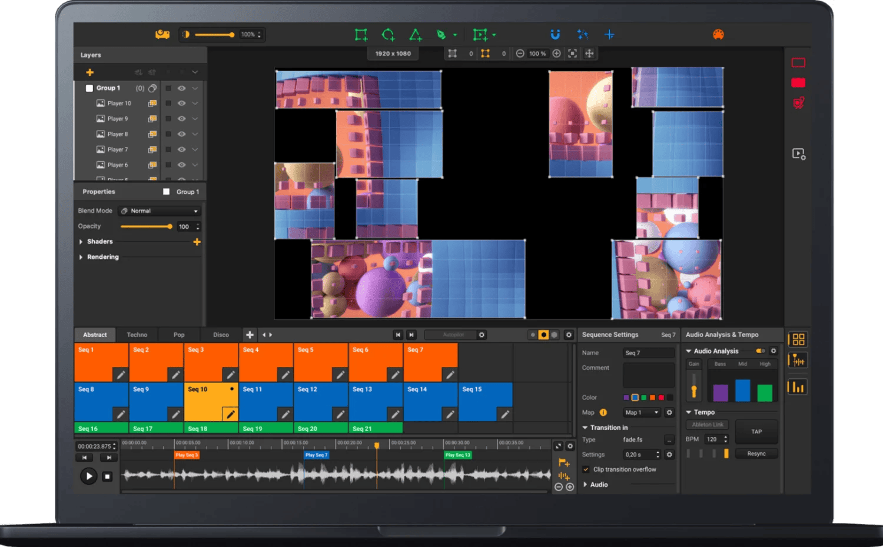Click the filled red rectangle output icon
The width and height of the screenshot is (883, 547).
(x=798, y=82)
